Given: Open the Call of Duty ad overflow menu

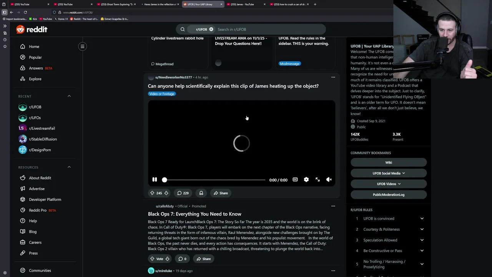Looking at the screenshot, I should 333,206.
